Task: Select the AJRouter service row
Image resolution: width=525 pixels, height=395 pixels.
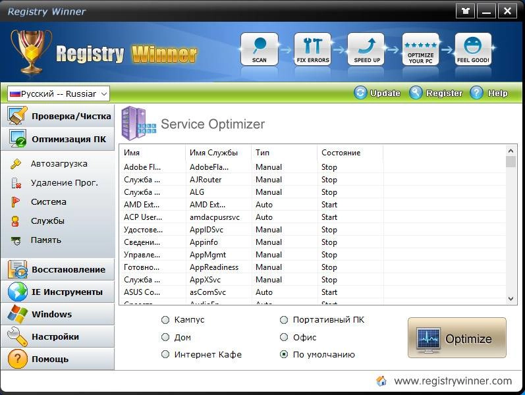Action: pos(313,180)
